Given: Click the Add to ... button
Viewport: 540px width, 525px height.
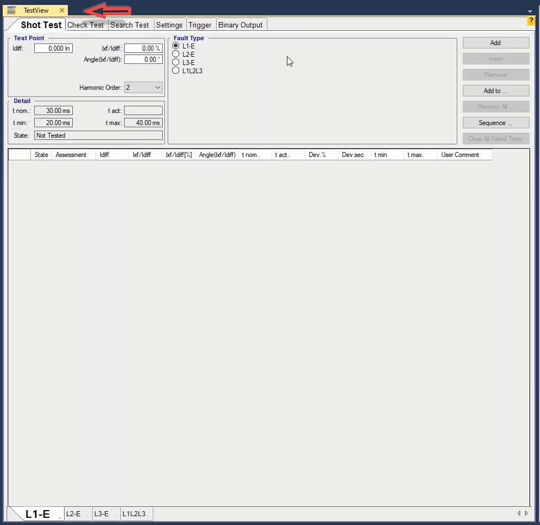Looking at the screenshot, I should [x=495, y=91].
